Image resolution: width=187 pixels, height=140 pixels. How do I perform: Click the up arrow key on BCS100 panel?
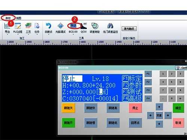159,107
